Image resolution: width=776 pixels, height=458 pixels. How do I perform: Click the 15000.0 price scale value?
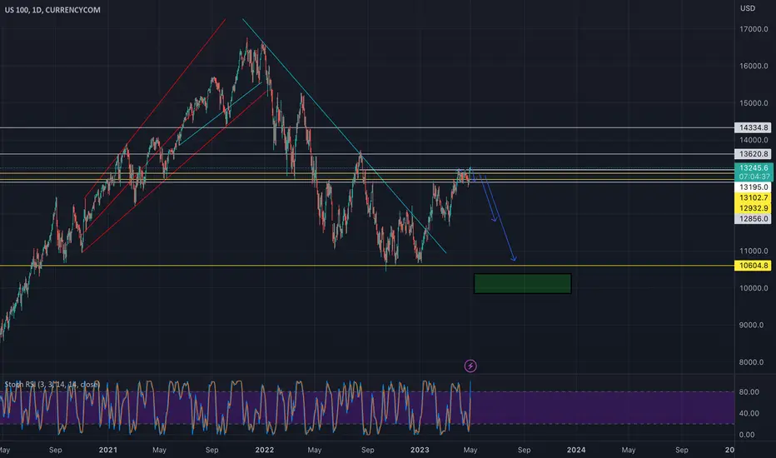754,103
